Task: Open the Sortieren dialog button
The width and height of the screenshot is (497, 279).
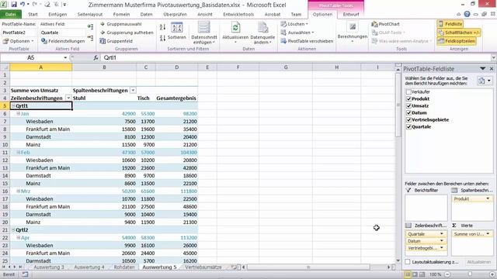Action: (x=176, y=31)
